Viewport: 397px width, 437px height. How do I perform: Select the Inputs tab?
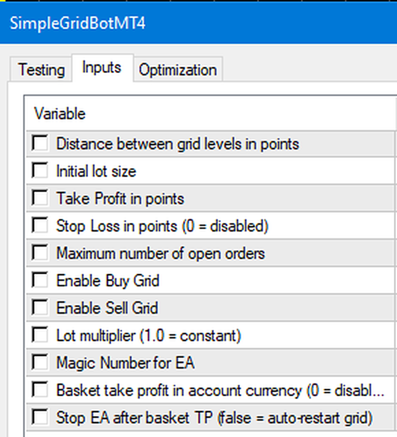click(102, 68)
